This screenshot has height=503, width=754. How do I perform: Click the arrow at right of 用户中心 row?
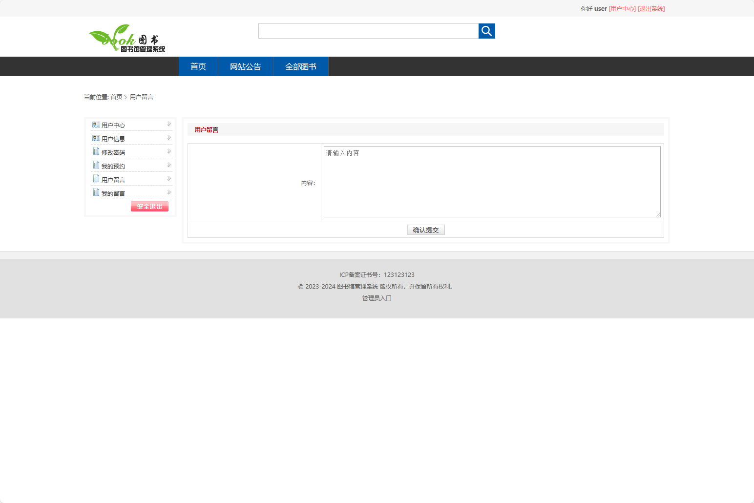(169, 124)
